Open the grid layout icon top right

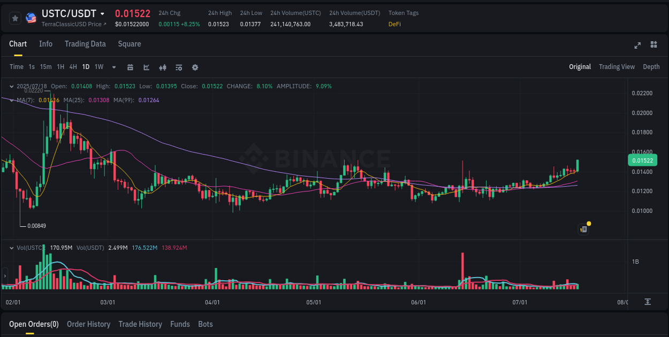tap(653, 46)
